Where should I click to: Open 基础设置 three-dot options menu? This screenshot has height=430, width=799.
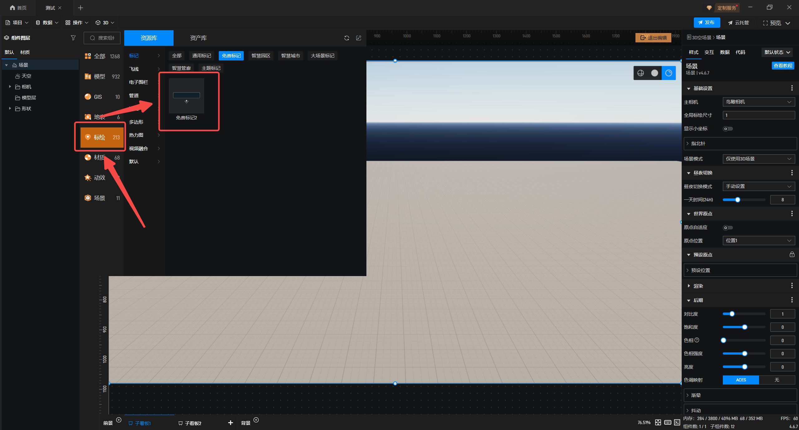[792, 88]
